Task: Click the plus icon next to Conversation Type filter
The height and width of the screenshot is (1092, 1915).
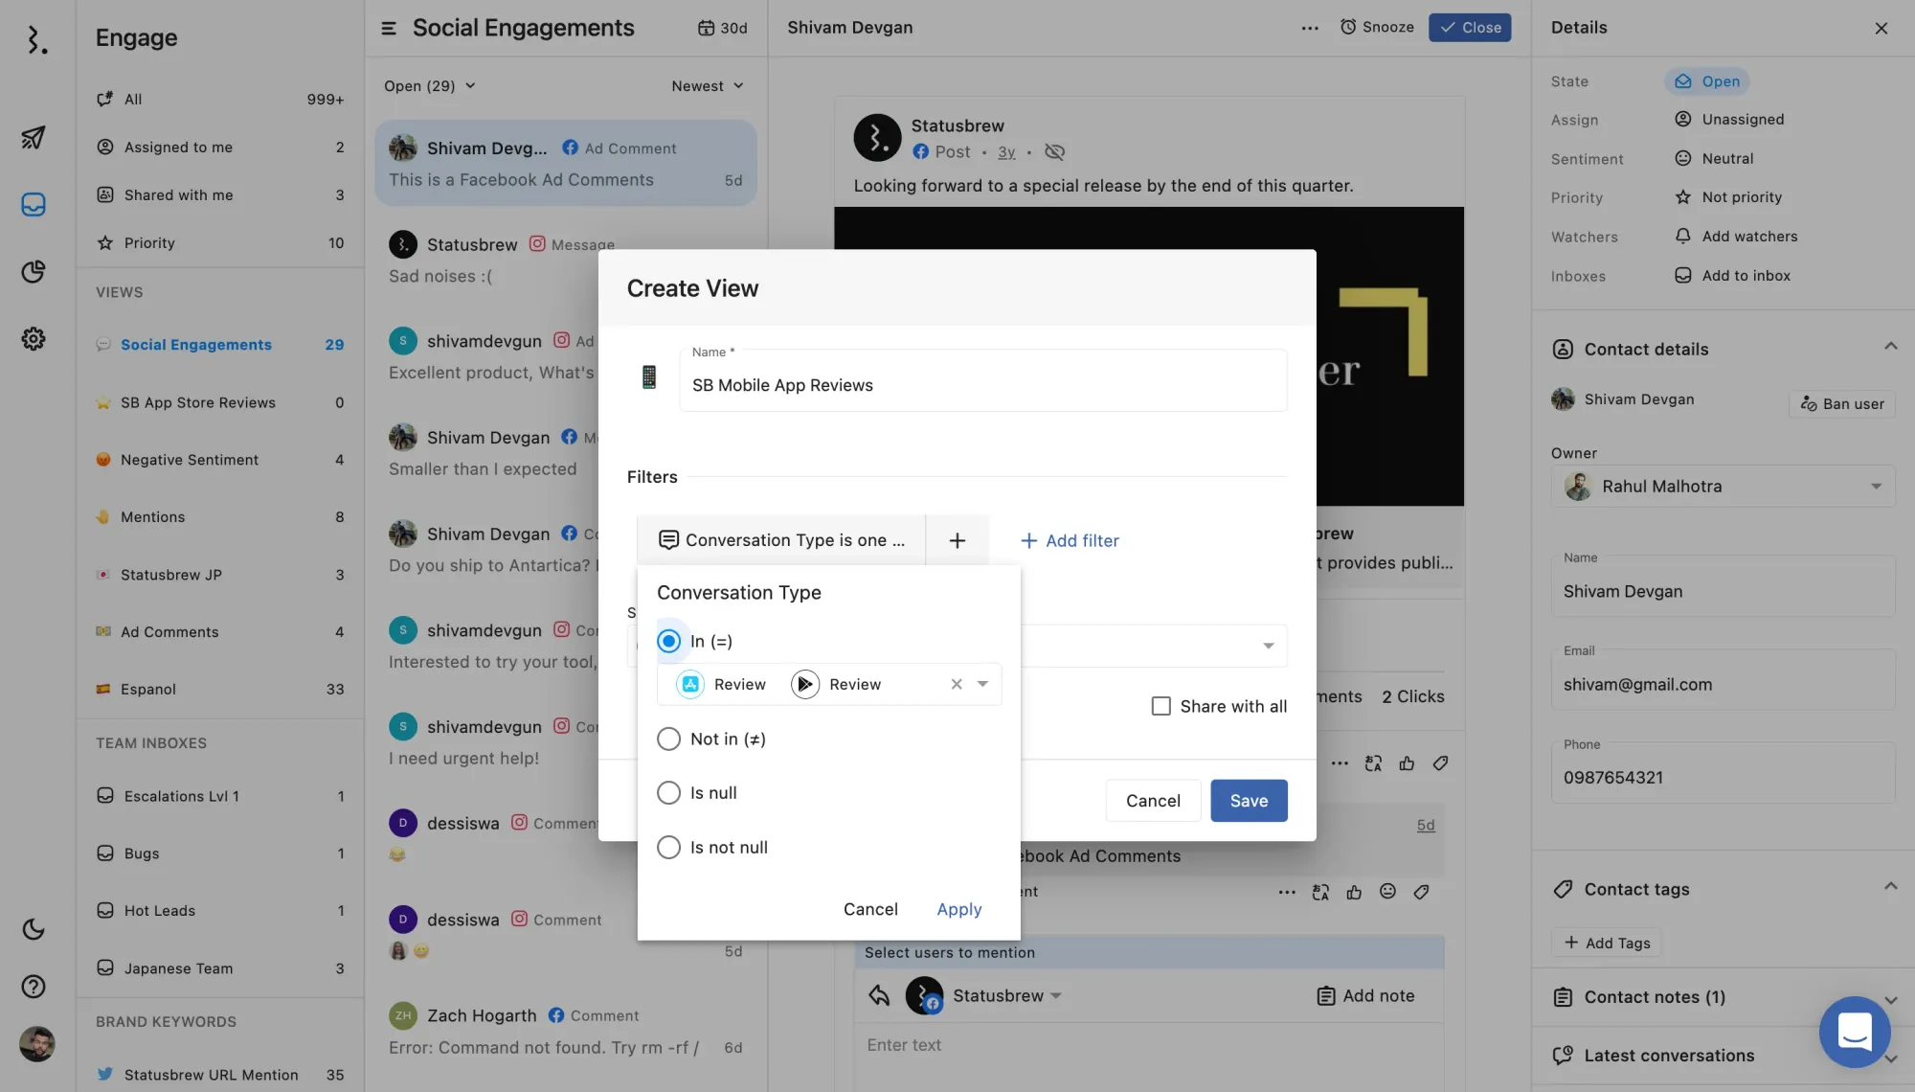Action: [x=957, y=540]
